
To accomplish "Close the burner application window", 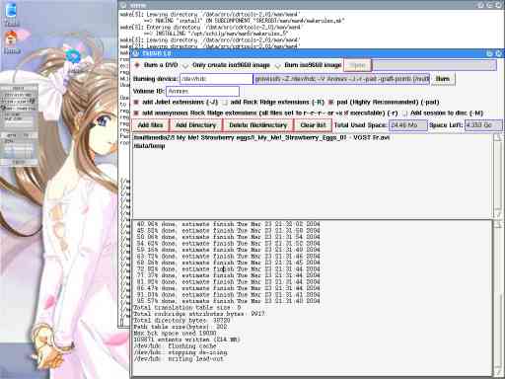I will coord(499,53).
